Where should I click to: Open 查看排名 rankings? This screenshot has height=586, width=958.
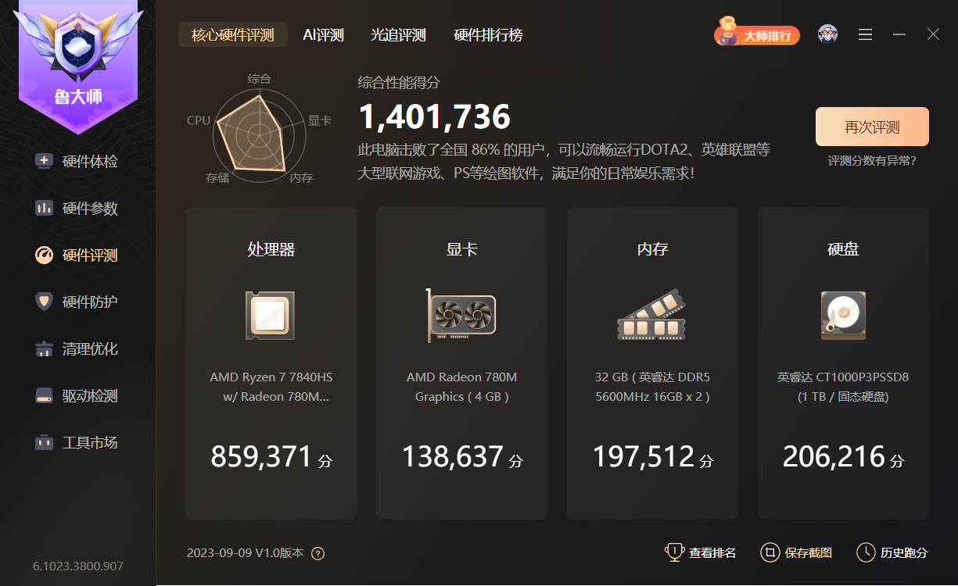(701, 552)
